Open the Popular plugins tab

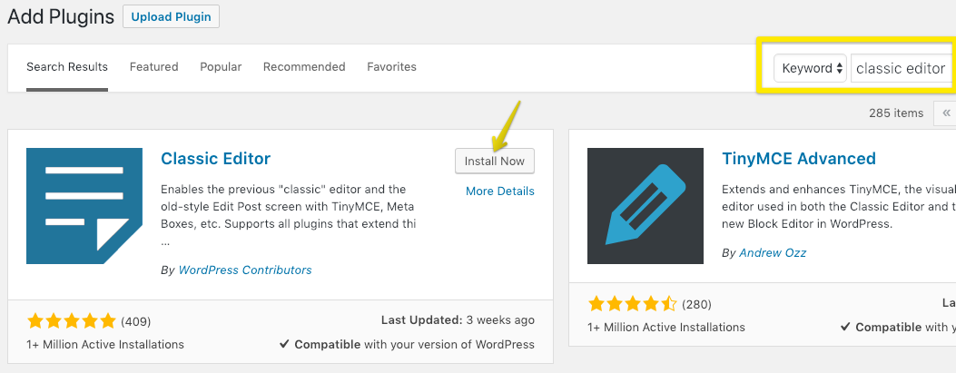[221, 67]
